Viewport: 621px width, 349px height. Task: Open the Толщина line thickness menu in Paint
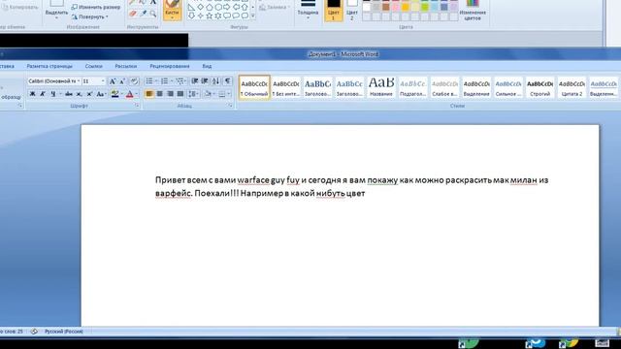point(308,11)
